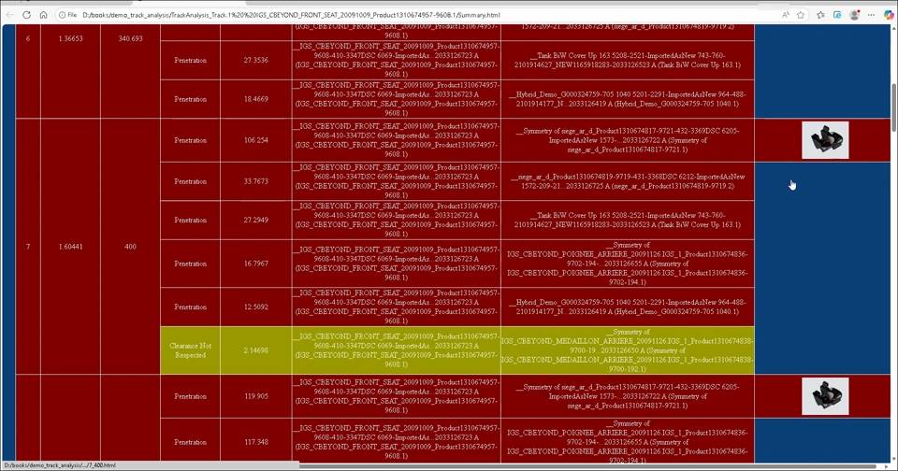Select the penetration value 12.5092
The height and width of the screenshot is (471, 898).
(x=255, y=307)
